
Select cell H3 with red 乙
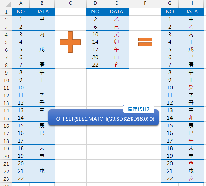(191, 27)
